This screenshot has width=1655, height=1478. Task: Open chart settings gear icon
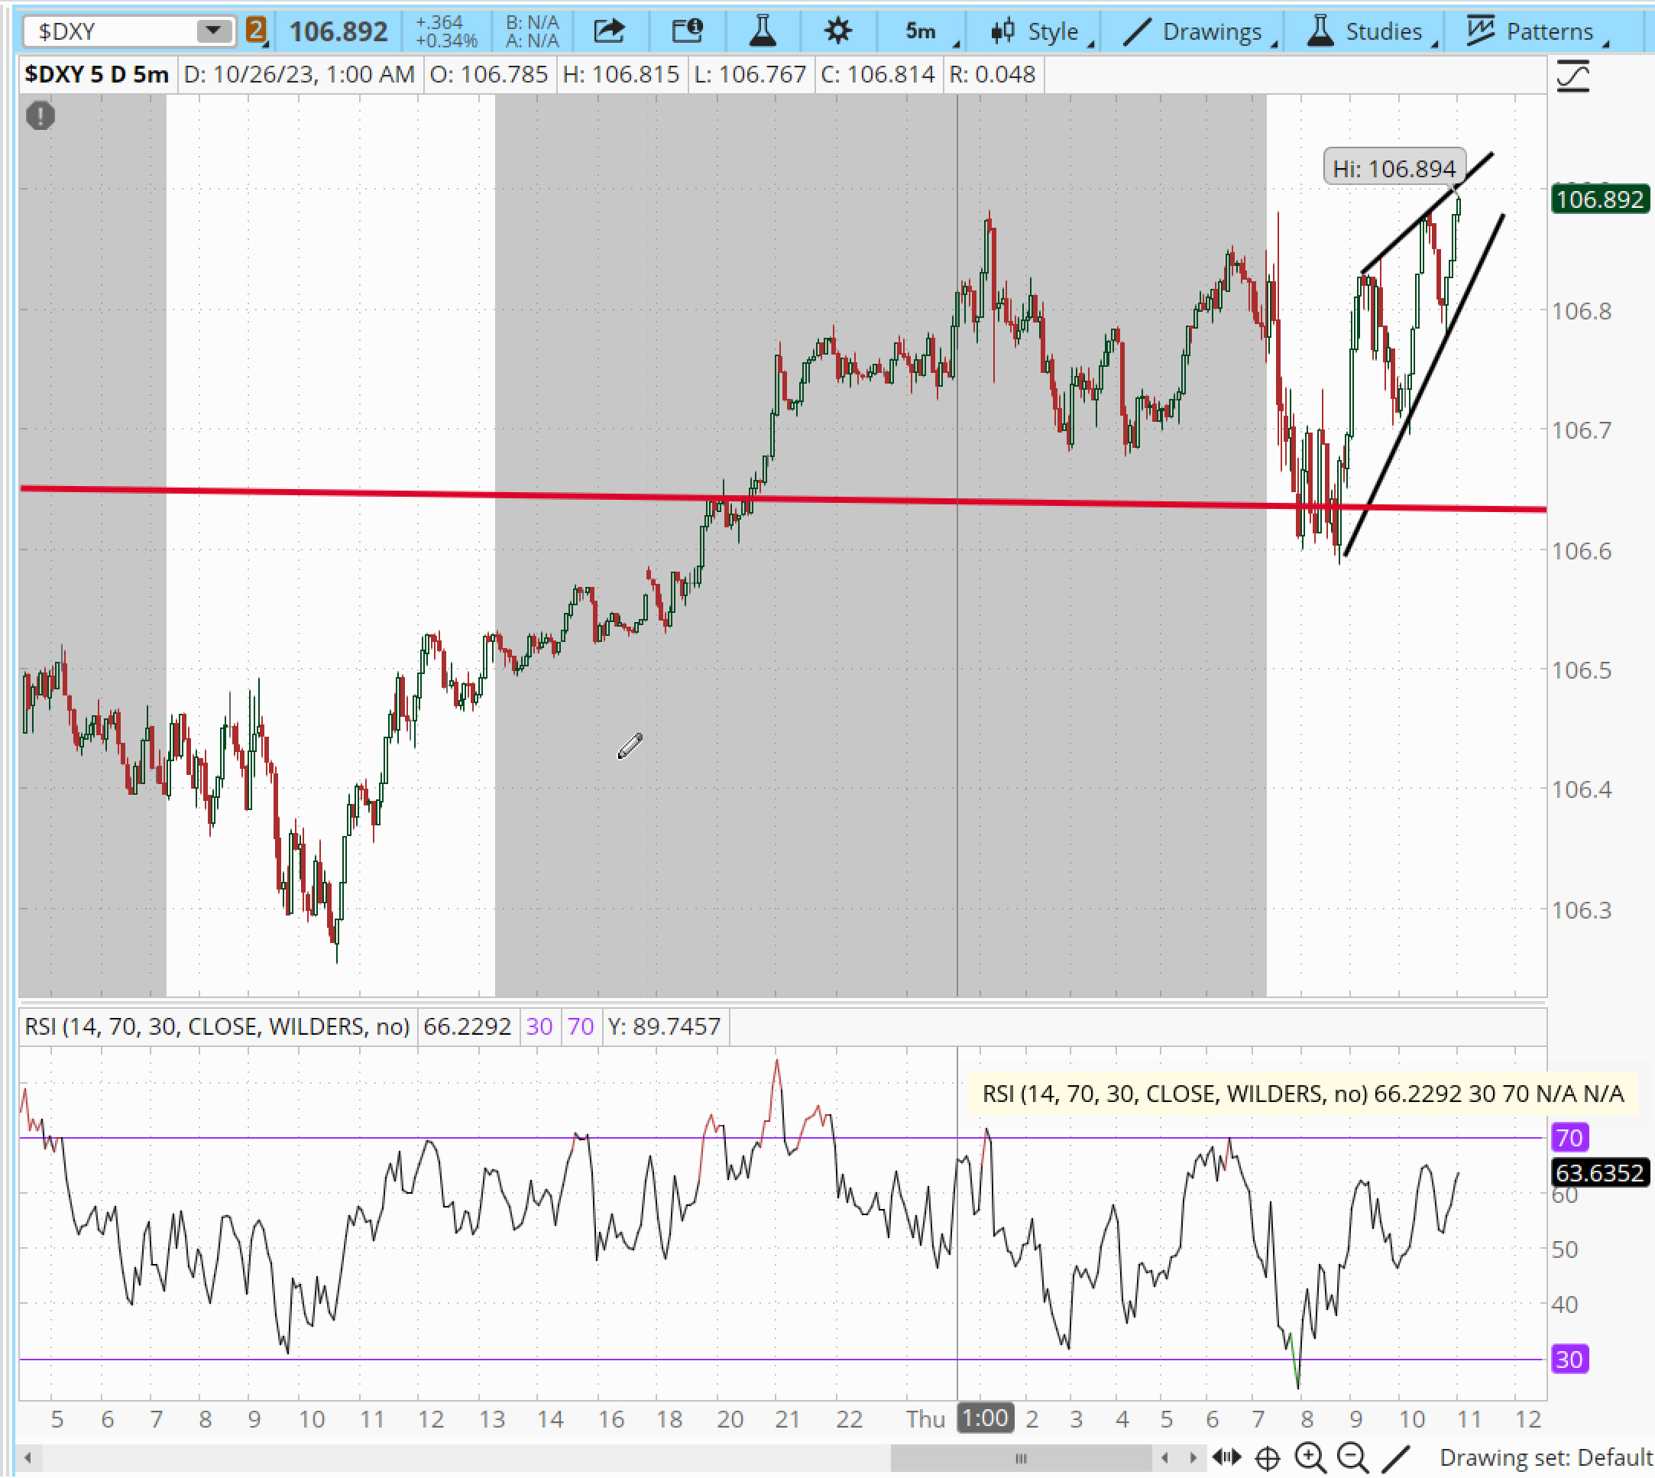(x=837, y=31)
